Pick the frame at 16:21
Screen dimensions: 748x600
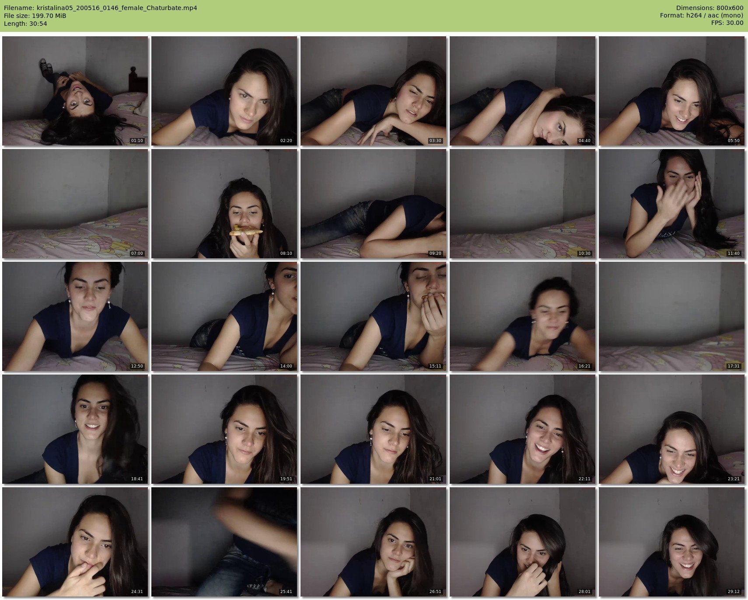[523, 316]
